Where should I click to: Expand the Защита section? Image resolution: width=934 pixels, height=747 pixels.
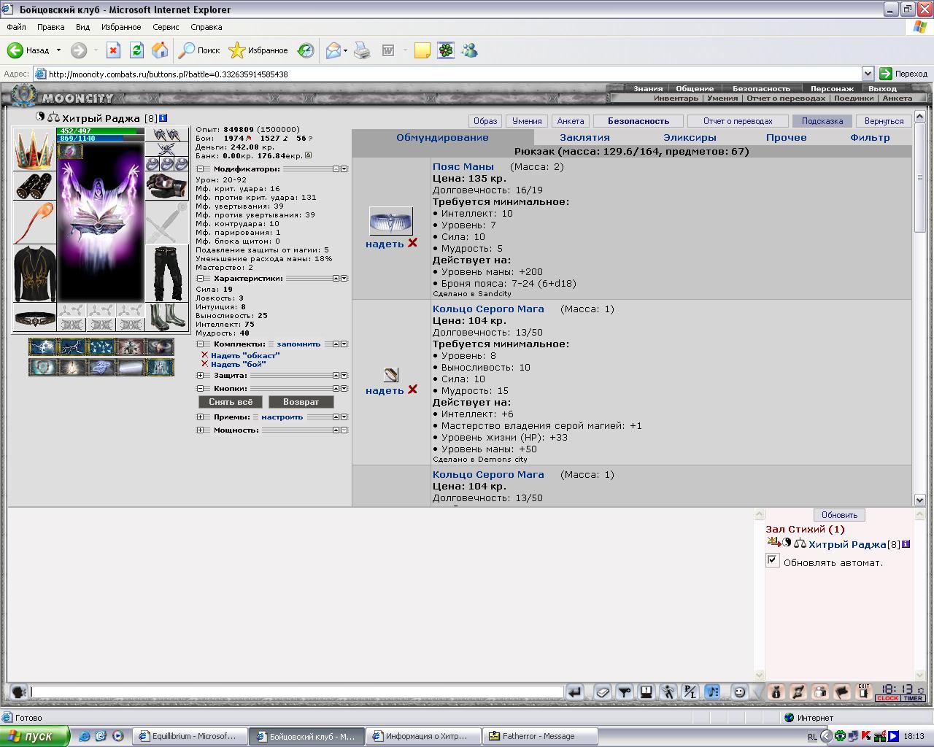pyautogui.click(x=200, y=375)
